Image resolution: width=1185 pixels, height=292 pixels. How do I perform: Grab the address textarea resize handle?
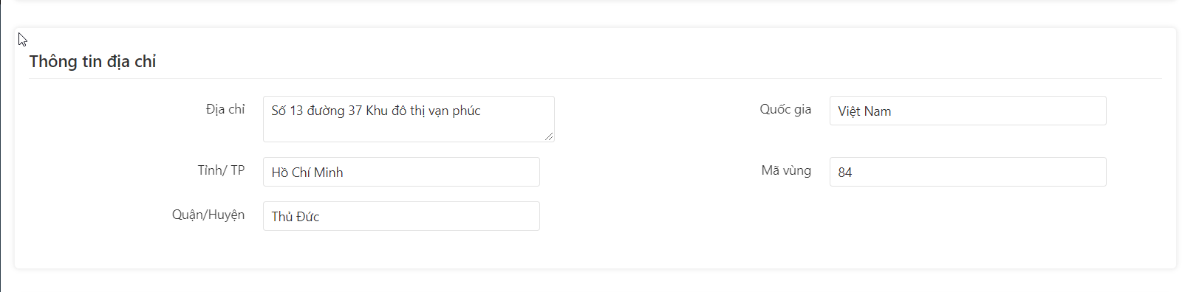pyautogui.click(x=549, y=136)
